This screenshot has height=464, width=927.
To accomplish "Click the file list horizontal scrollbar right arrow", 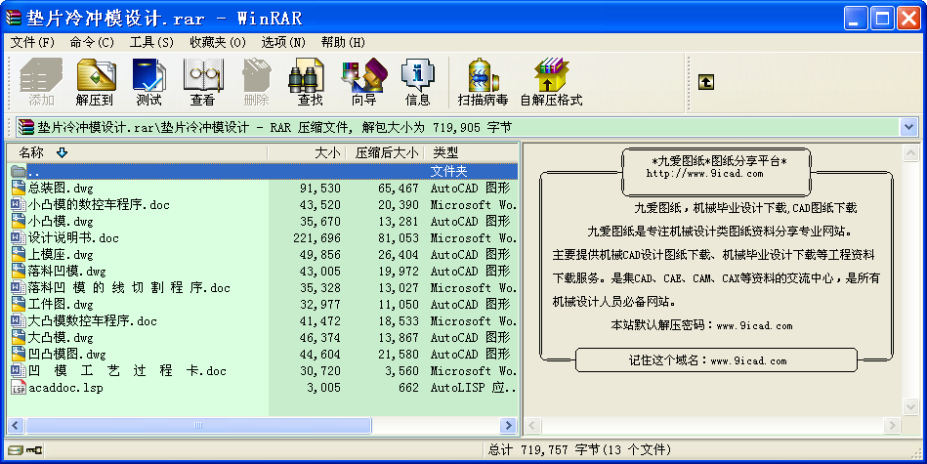I will (x=509, y=426).
